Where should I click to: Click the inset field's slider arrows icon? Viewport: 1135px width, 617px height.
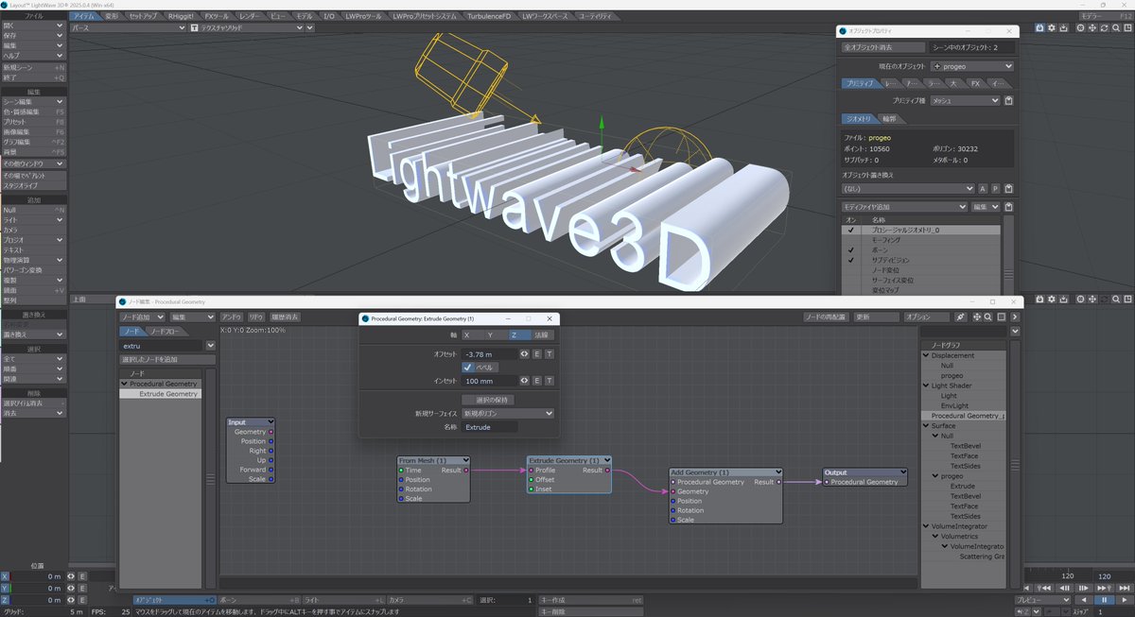[x=525, y=380]
